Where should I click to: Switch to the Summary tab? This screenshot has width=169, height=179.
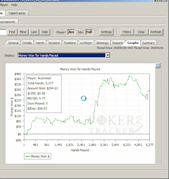coord(148,43)
